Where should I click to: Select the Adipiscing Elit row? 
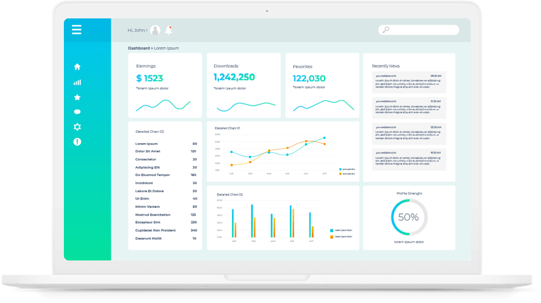(x=166, y=167)
